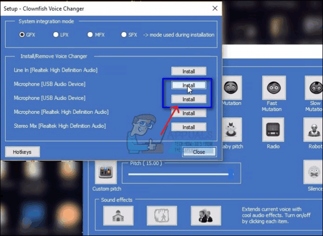This screenshot has width=323, height=236.
Task: Select the Mutation voice effect icon
Action: [x=231, y=89]
